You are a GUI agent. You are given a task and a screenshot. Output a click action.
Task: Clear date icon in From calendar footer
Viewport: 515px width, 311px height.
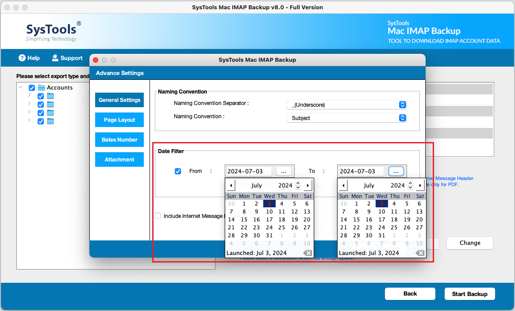click(308, 253)
